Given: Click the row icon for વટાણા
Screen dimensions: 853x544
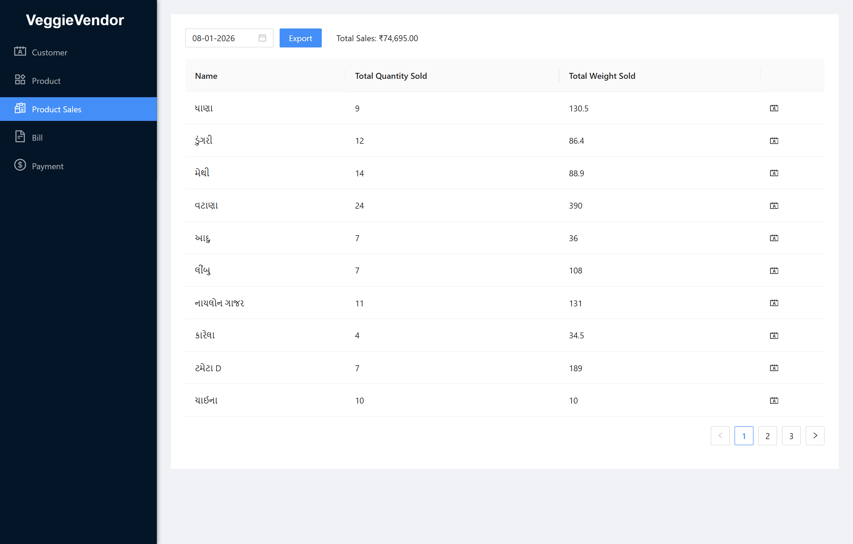Looking at the screenshot, I should (x=774, y=206).
